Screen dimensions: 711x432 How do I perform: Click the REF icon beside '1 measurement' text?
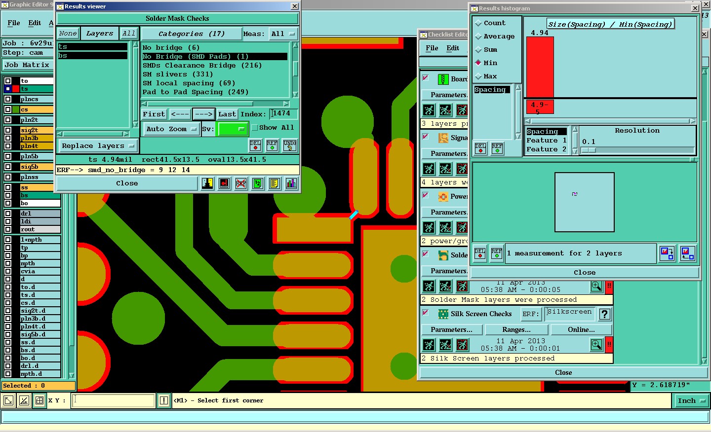[497, 253]
